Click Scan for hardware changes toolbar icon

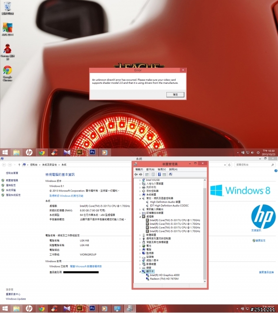pyautogui.click(x=170, y=175)
